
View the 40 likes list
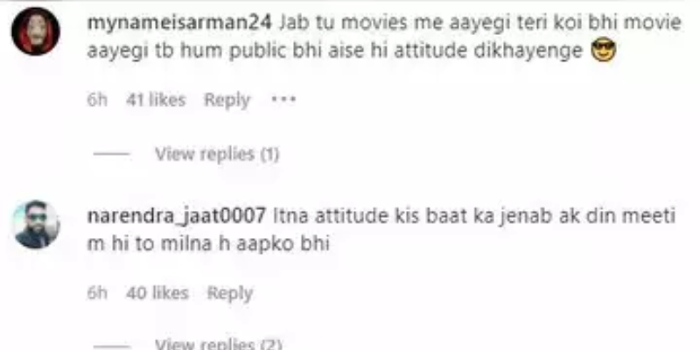(157, 293)
